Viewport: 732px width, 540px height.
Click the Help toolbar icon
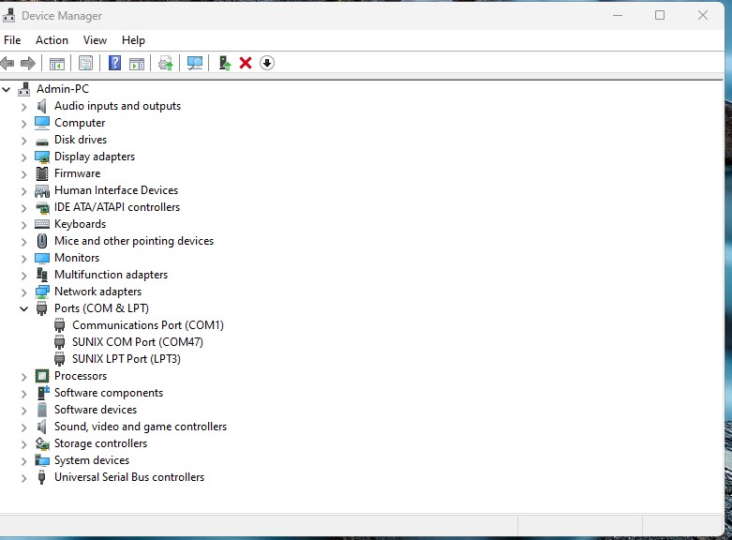coord(114,63)
